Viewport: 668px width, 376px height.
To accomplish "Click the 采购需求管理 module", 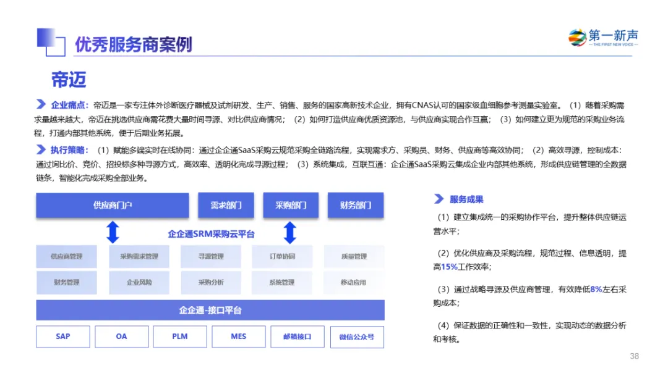I will tap(139, 256).
